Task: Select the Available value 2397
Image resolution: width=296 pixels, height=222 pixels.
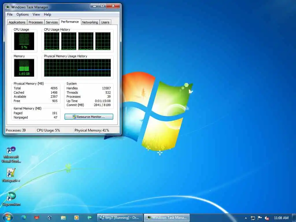Action: (x=54, y=97)
